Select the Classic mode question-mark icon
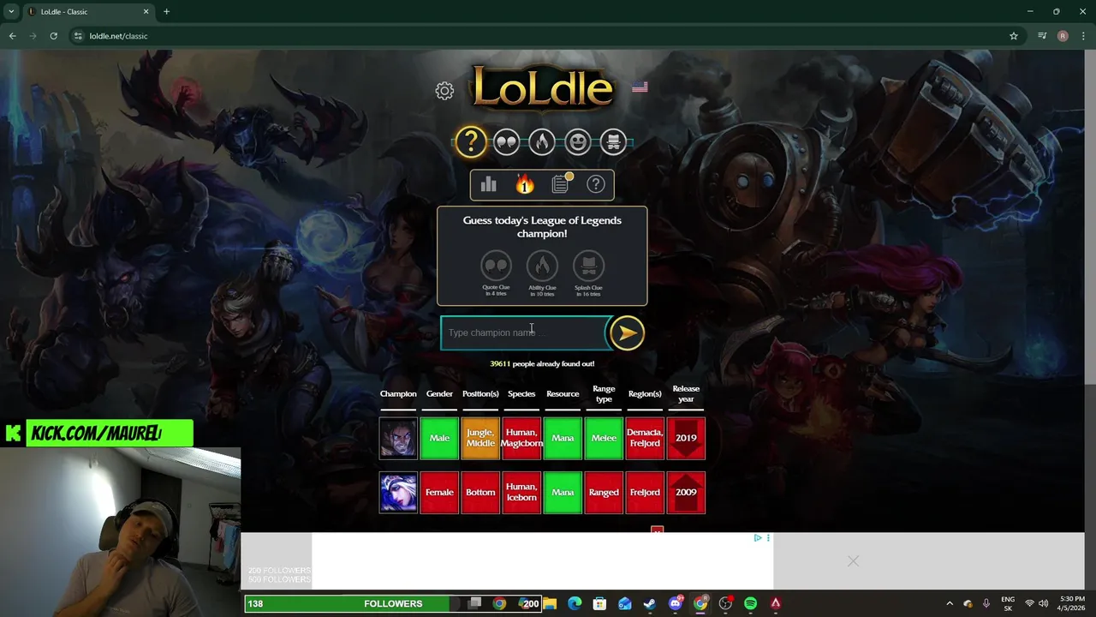Image resolution: width=1096 pixels, height=617 pixels. click(470, 141)
